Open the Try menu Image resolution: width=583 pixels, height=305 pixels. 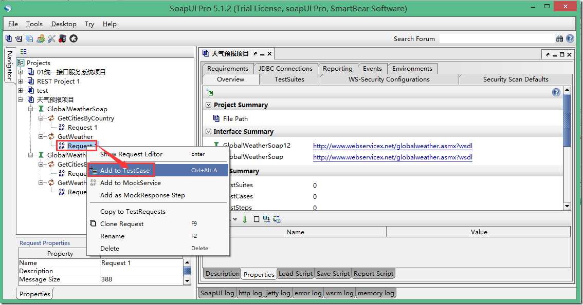89,24
